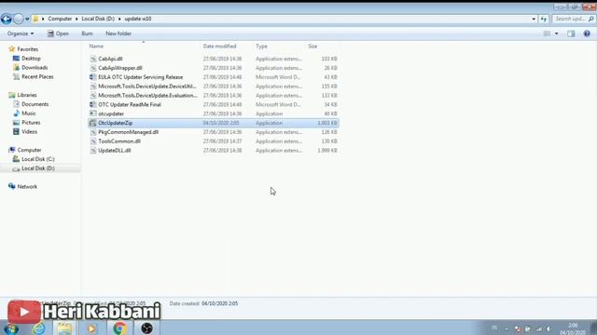Refresh the folder view
The image size is (597, 335).
544,19
